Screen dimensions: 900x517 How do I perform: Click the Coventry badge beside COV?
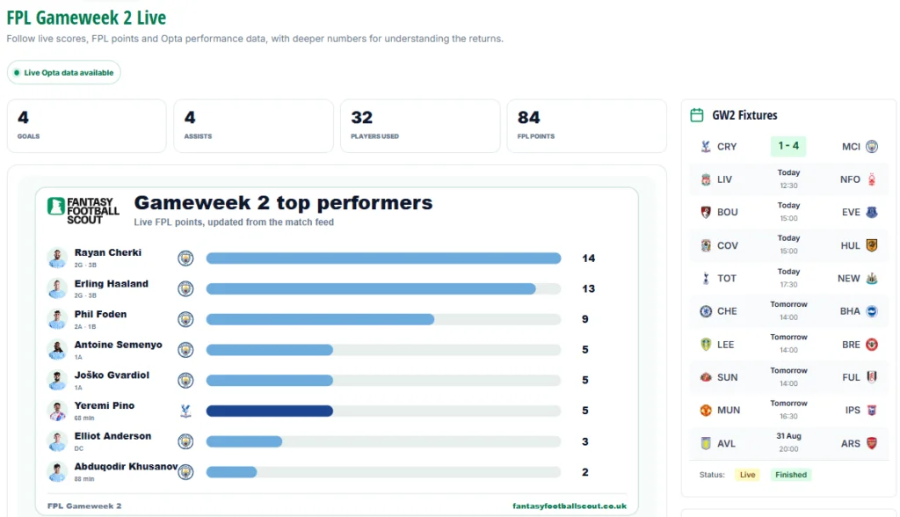pyautogui.click(x=706, y=245)
